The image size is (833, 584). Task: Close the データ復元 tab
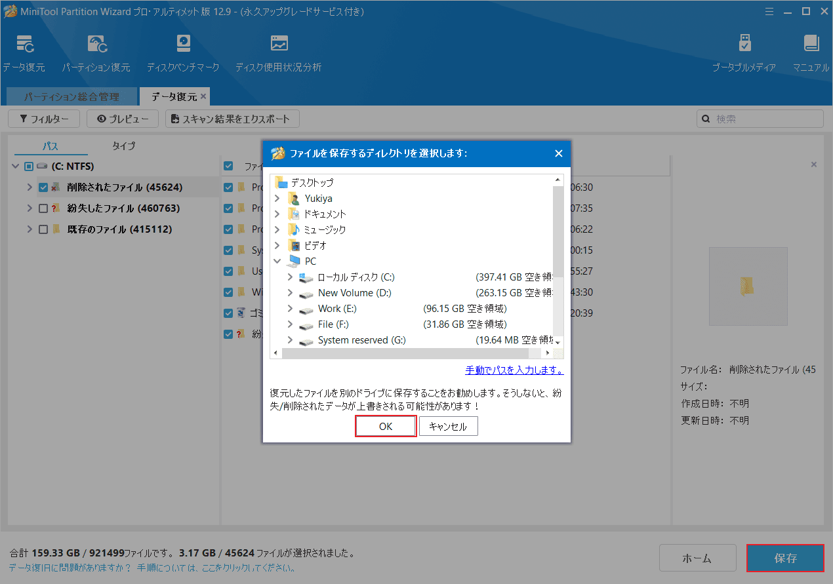click(203, 96)
